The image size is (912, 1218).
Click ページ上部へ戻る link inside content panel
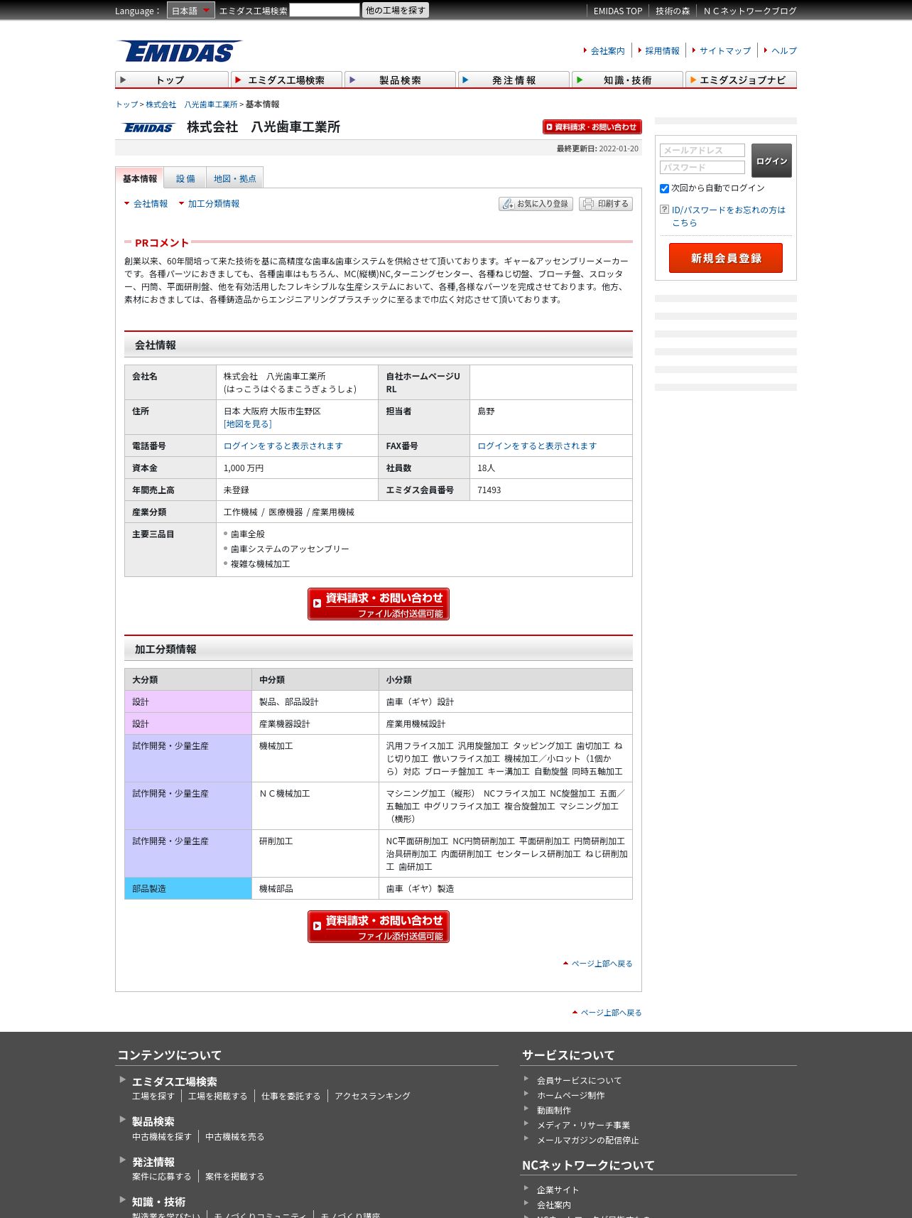602,964
